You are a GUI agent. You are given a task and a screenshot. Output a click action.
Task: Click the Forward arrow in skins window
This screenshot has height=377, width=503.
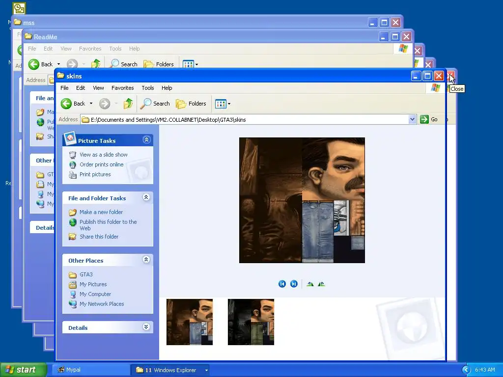click(105, 104)
